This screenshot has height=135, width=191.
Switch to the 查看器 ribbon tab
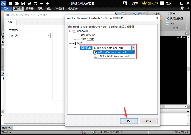pyautogui.click(x=18, y=8)
